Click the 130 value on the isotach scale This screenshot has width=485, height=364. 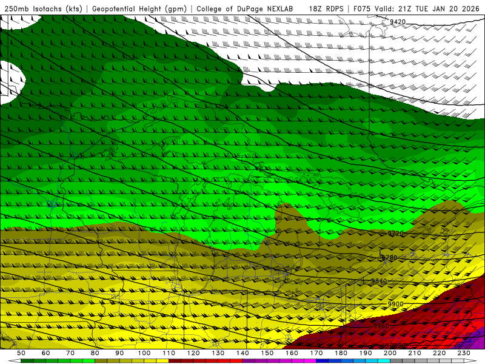[x=218, y=353]
